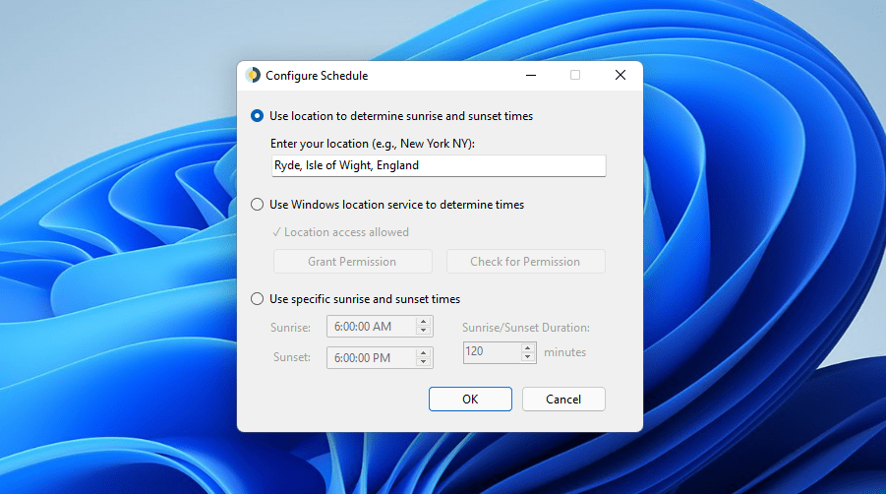
Task: Click the Configure Schedule title text
Action: coord(317,76)
